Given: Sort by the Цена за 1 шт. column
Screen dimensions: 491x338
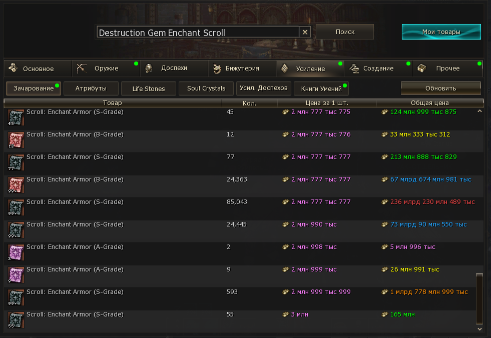Looking at the screenshot, I should [326, 103].
